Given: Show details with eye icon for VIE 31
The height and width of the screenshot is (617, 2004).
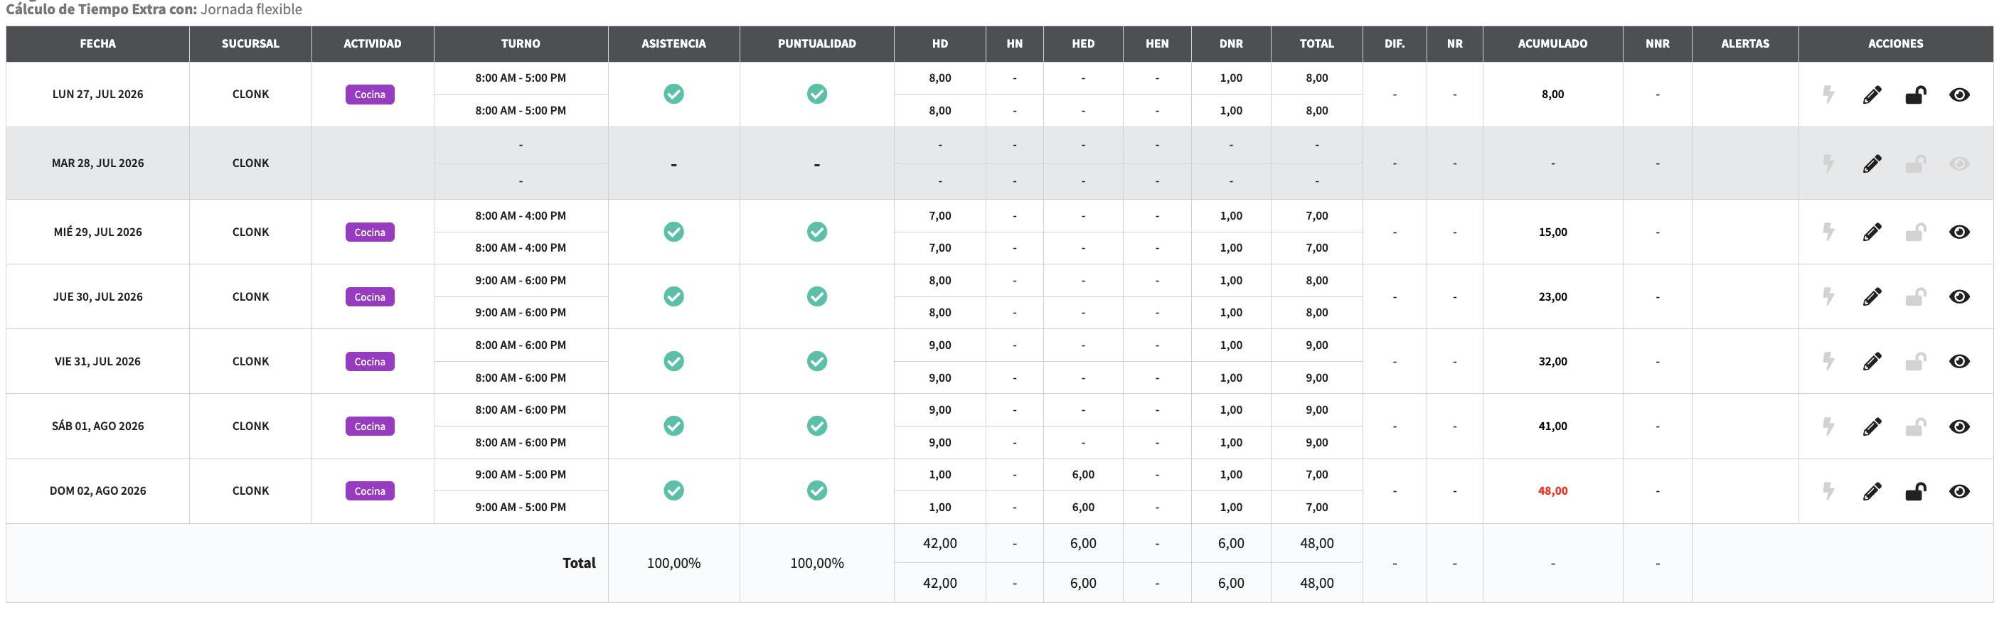Looking at the screenshot, I should (x=1959, y=361).
